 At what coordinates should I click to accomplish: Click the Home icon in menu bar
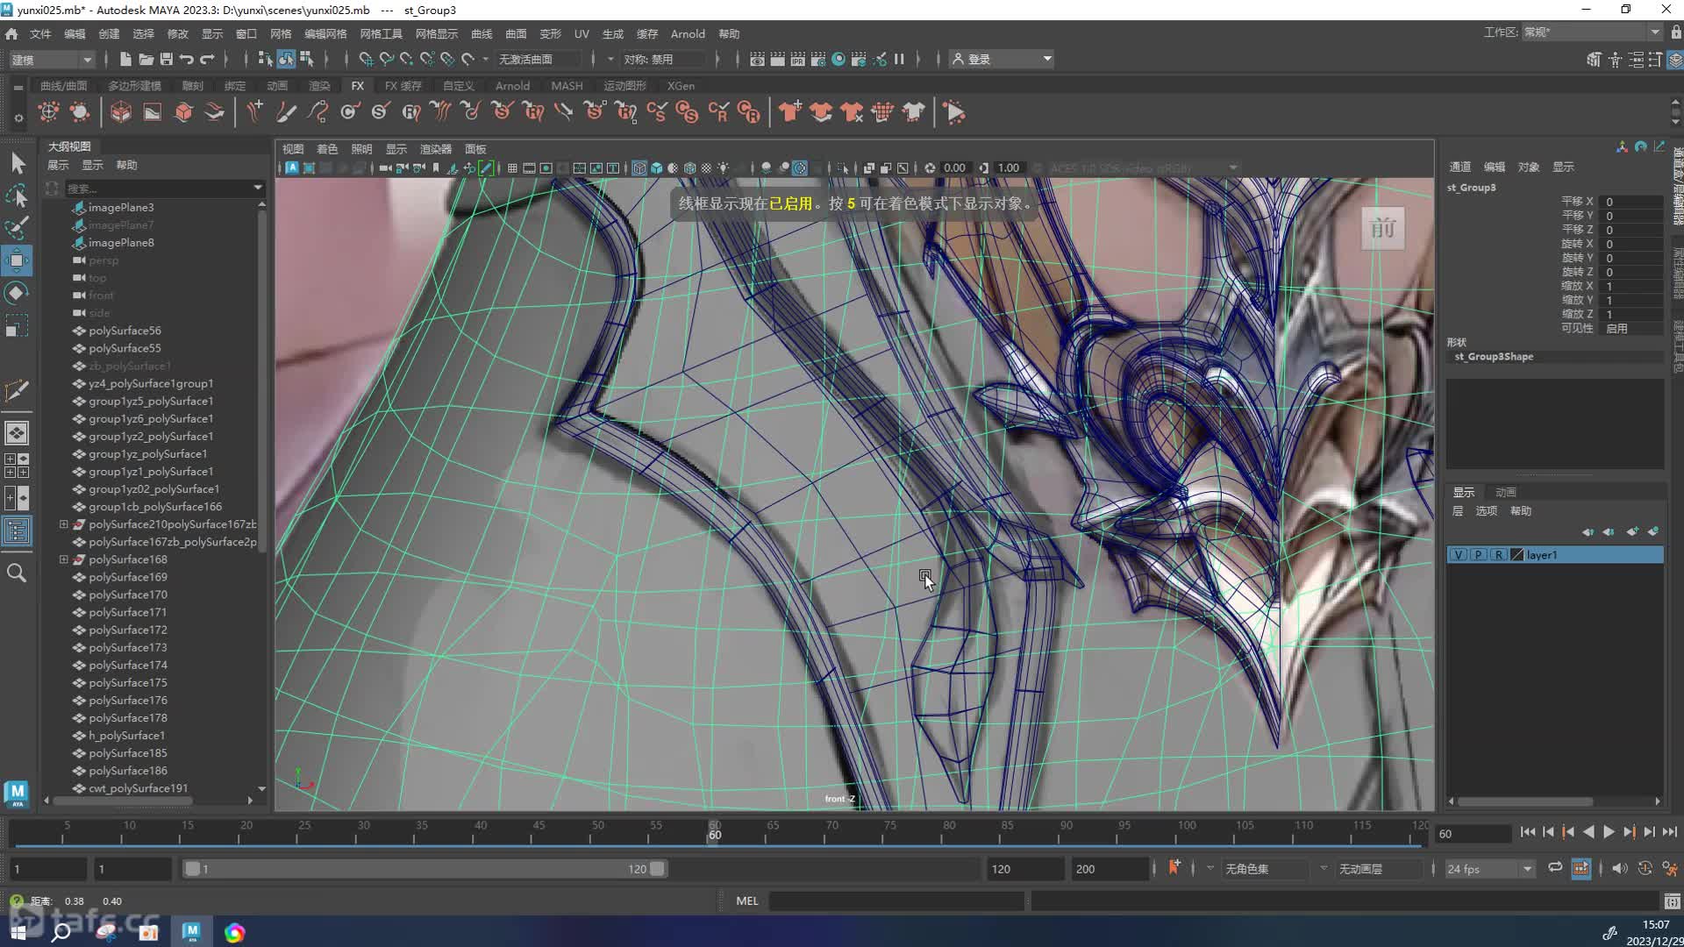click(11, 33)
